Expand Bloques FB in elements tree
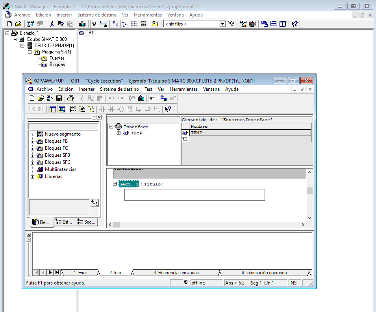Image resolution: width=376 pixels, height=312 pixels. click(x=32, y=141)
